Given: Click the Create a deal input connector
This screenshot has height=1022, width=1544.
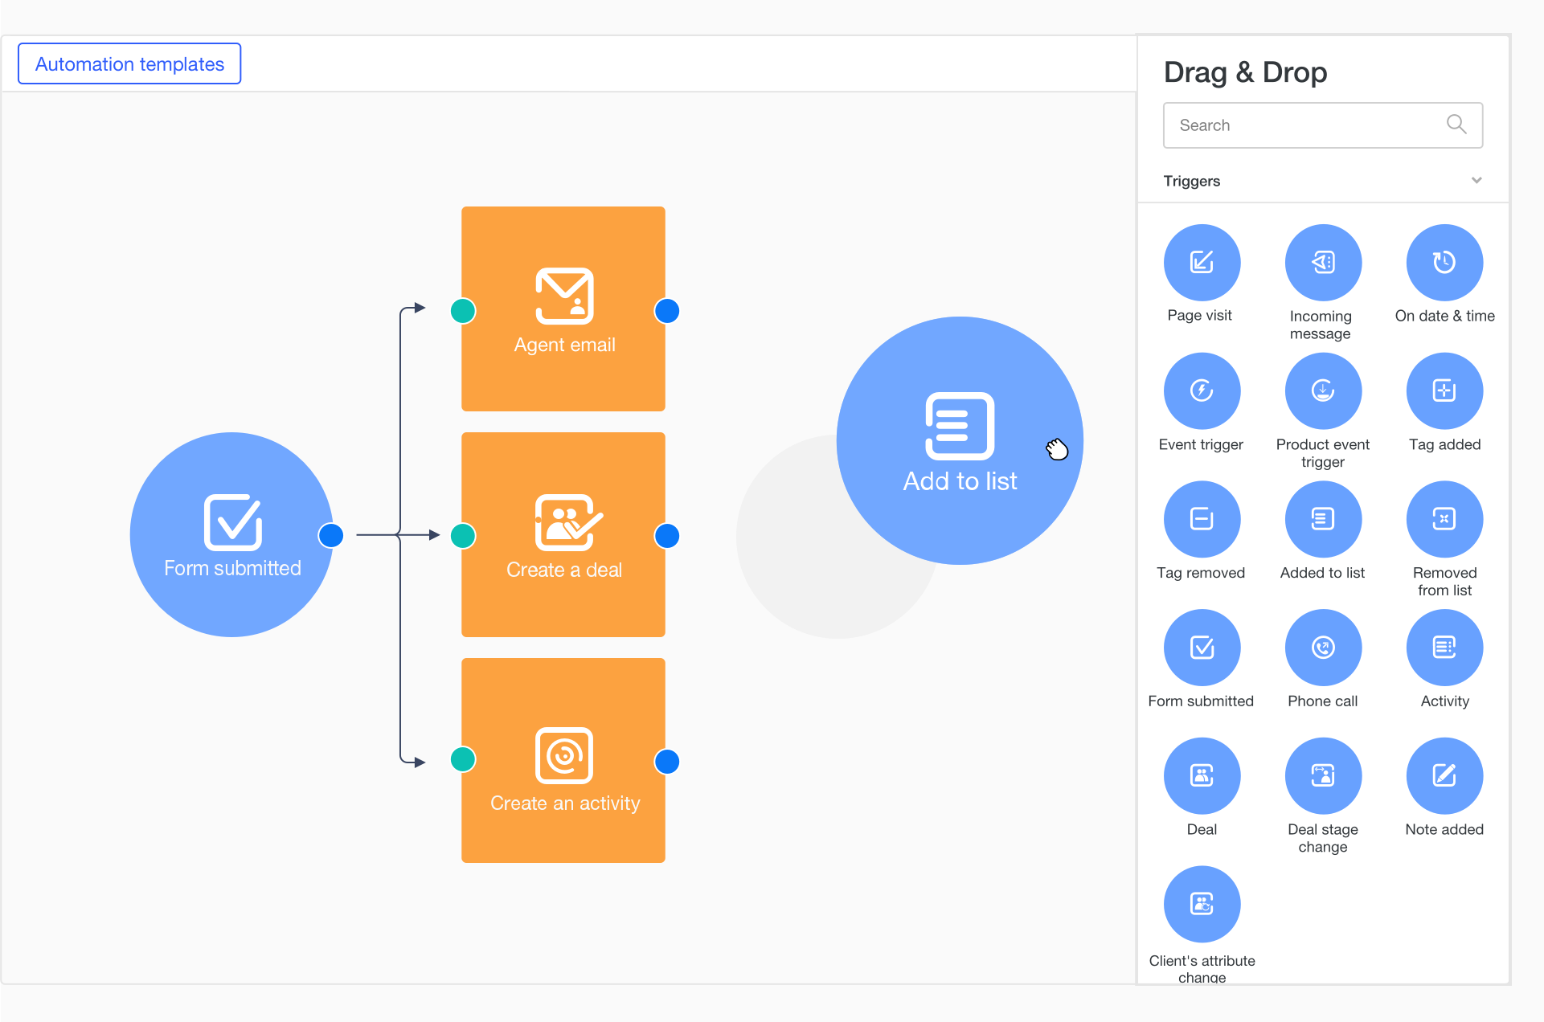Looking at the screenshot, I should [463, 535].
